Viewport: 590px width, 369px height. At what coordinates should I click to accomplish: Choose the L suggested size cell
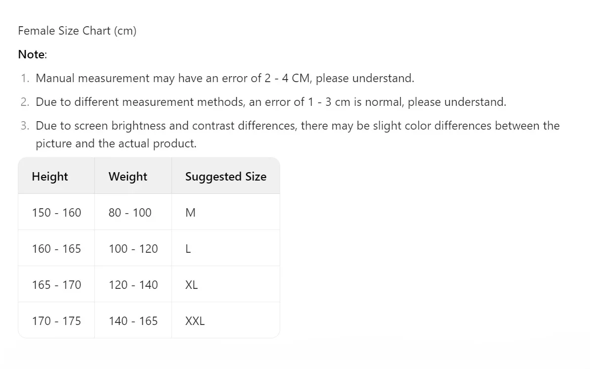tap(188, 249)
